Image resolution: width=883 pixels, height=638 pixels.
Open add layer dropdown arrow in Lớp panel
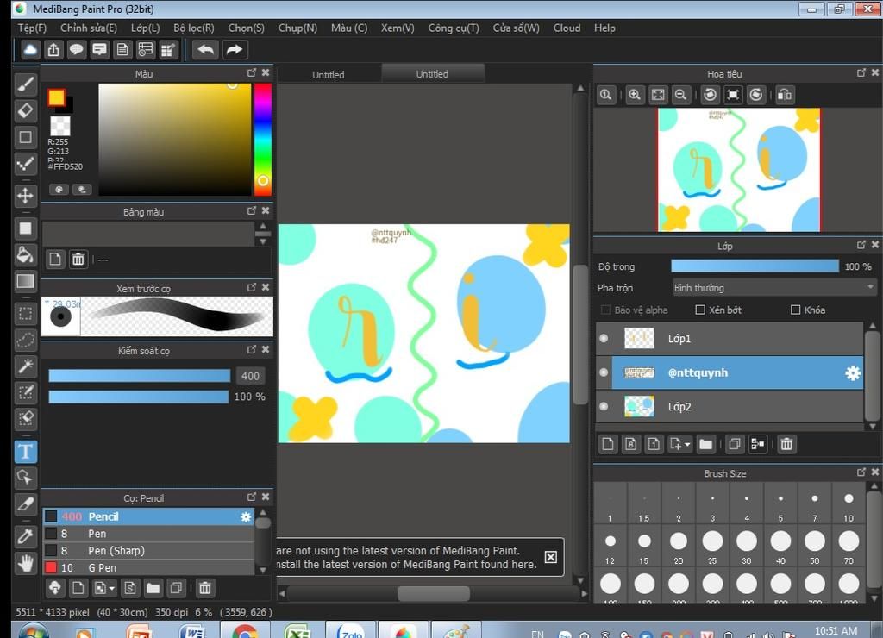(x=687, y=445)
